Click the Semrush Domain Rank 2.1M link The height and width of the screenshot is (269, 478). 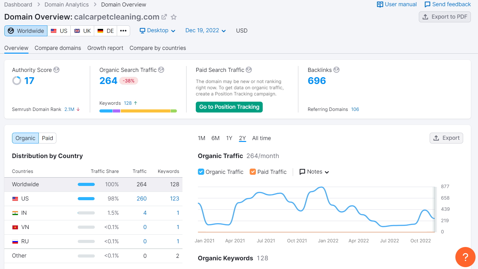click(x=69, y=109)
